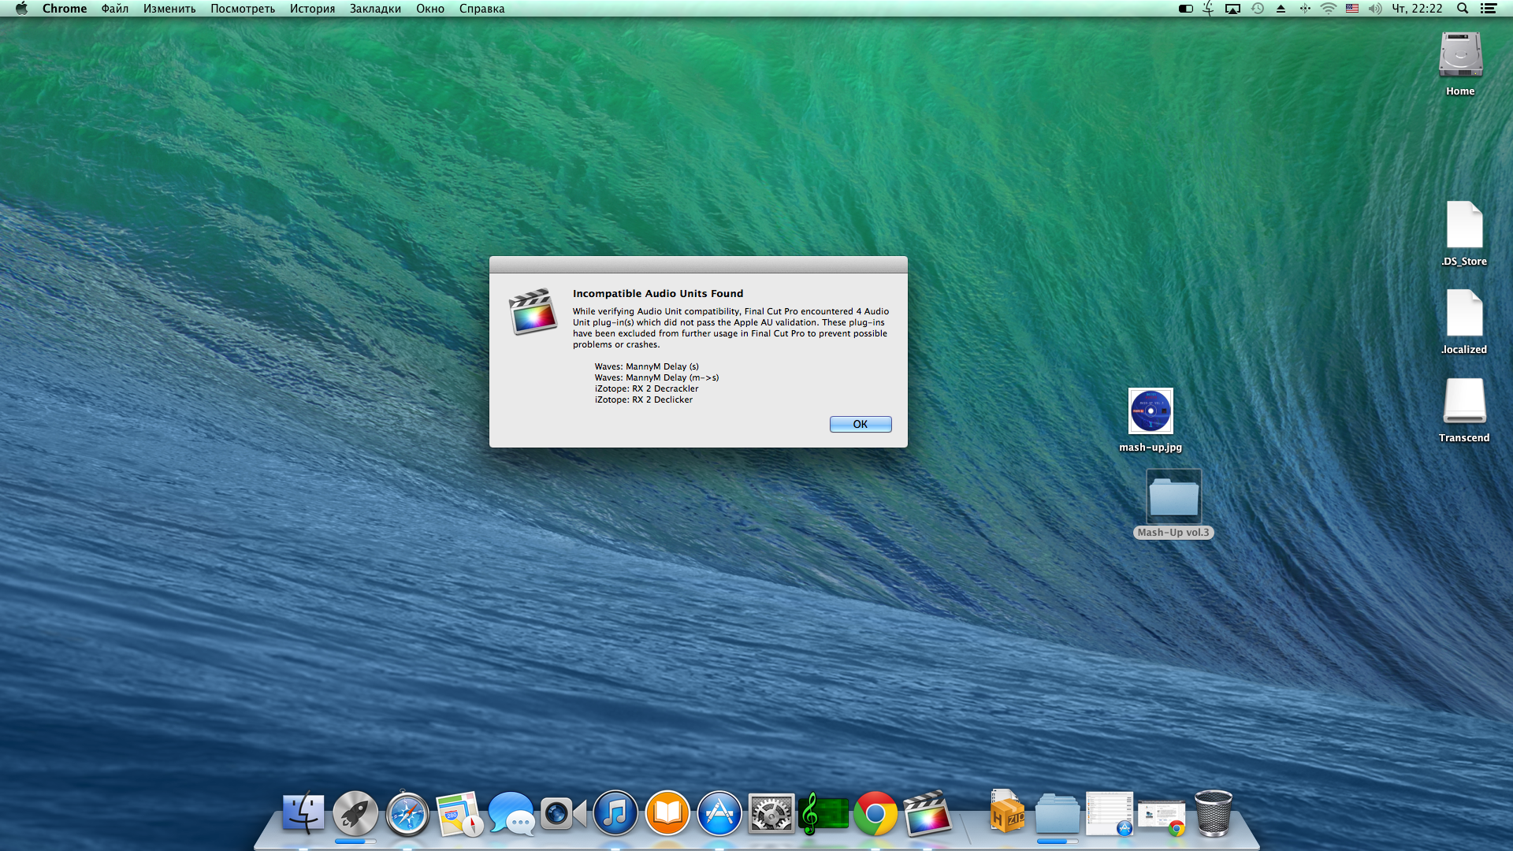
Task: Click OK in the Incompatible Audio Units dialog
Action: point(860,424)
